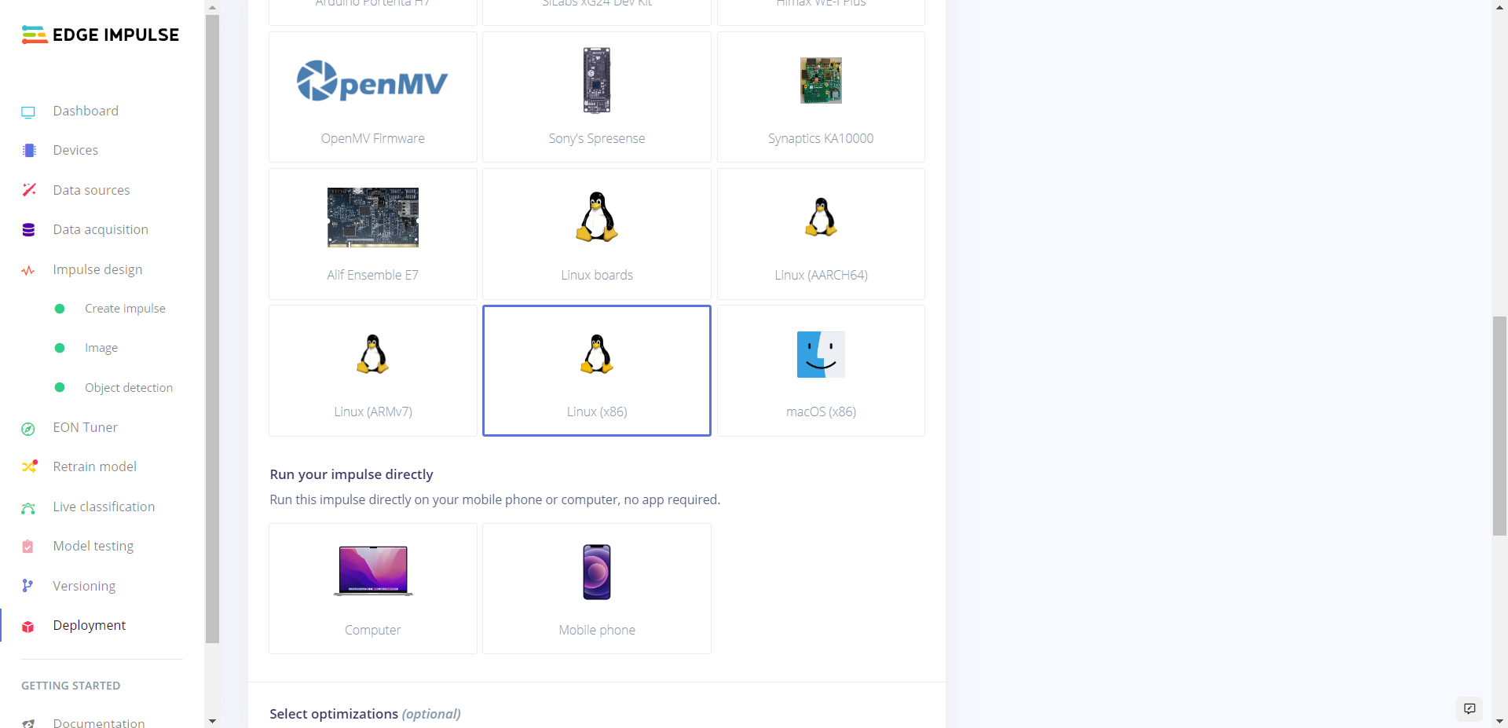
Task: Open the Dashboard page
Action: click(x=86, y=111)
